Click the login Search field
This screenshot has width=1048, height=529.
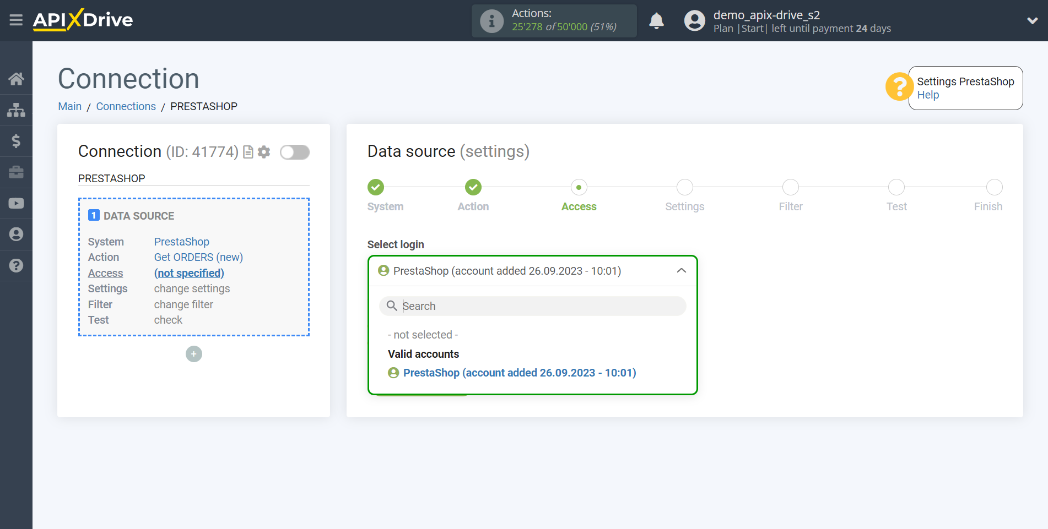tap(533, 306)
